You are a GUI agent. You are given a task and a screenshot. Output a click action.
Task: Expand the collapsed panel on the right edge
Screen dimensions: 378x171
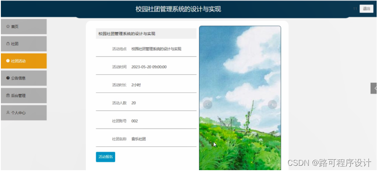374,88
